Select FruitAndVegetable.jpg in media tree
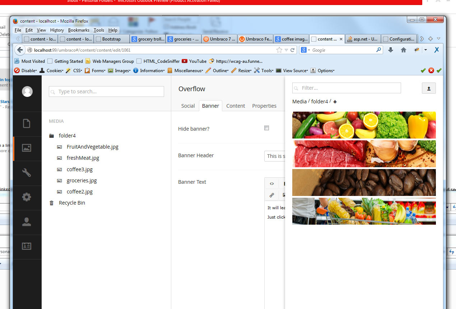This screenshot has height=309, width=456. coord(92,147)
